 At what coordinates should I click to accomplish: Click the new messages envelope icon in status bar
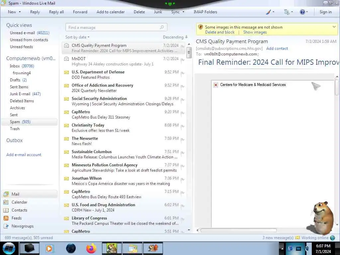click(x=297, y=238)
